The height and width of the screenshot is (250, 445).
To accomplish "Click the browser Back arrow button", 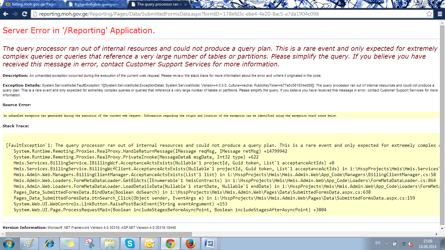I will pos(6,14).
